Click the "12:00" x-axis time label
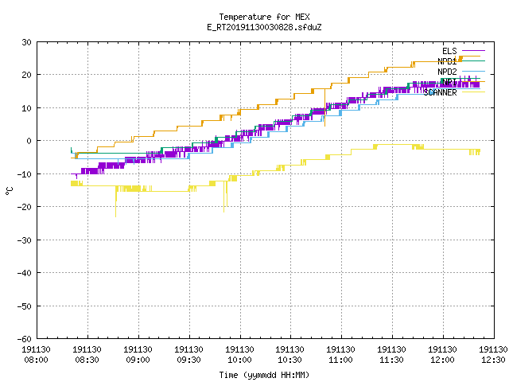509x382 pixels. (442, 360)
